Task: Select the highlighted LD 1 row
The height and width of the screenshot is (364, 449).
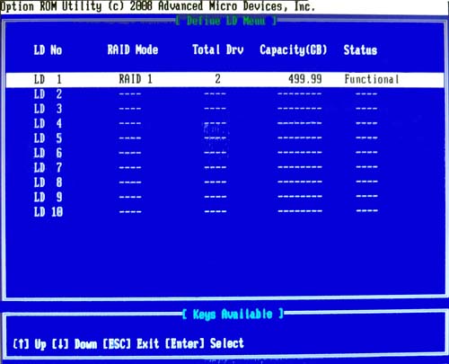Action: pyautogui.click(x=224, y=79)
